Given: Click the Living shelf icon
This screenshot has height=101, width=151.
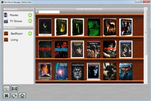Looking at the screenshot, I should click(6, 40).
